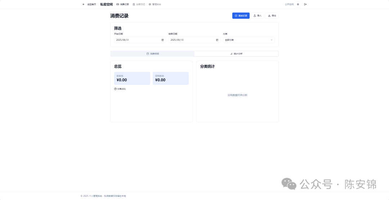The width and height of the screenshot is (389, 200).
Task: Click the 添加记录 blue button
Action: click(x=241, y=15)
